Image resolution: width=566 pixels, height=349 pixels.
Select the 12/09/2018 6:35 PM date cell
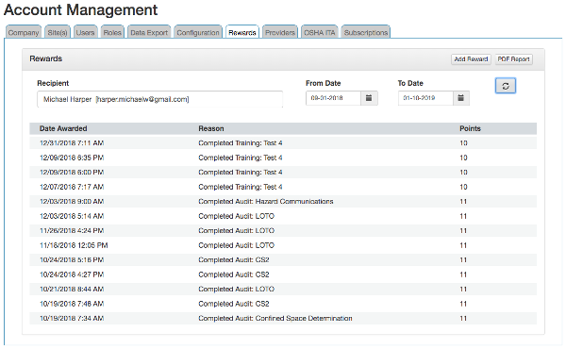pyautogui.click(x=72, y=158)
